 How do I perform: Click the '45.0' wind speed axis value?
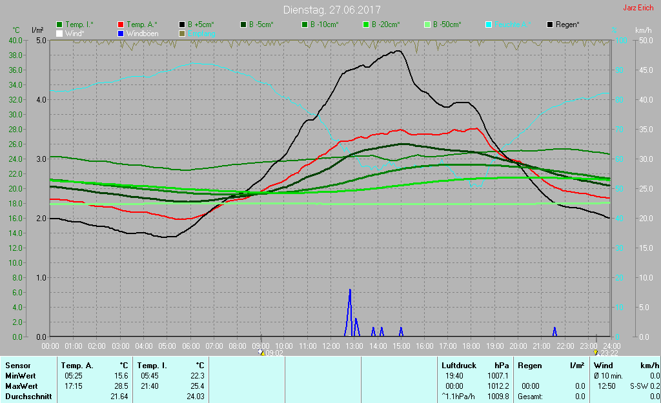(646, 70)
